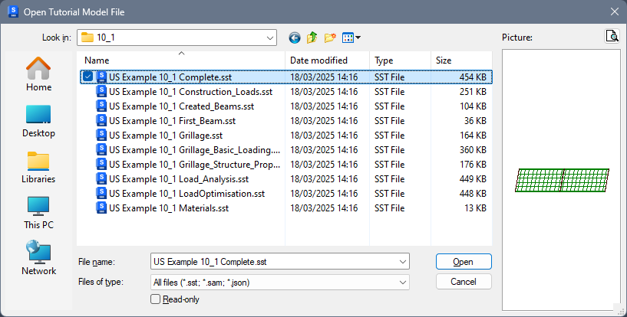Select US Example 10_1 First_Beam.sst
This screenshot has width=627, height=317.
[x=173, y=121]
